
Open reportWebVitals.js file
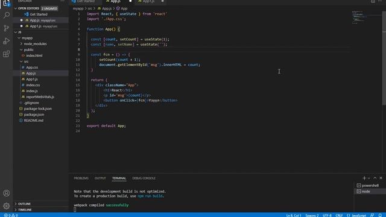tap(40, 97)
